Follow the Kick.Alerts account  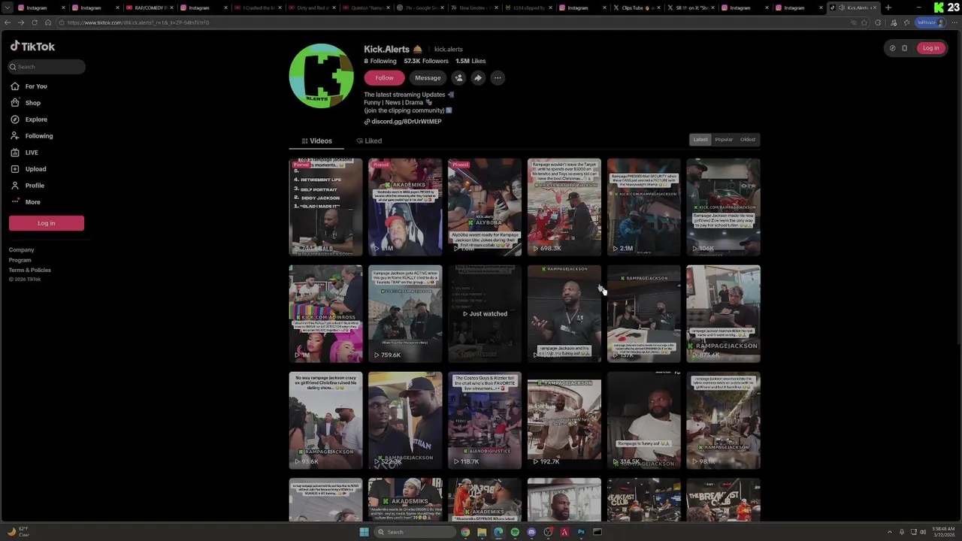coord(384,78)
